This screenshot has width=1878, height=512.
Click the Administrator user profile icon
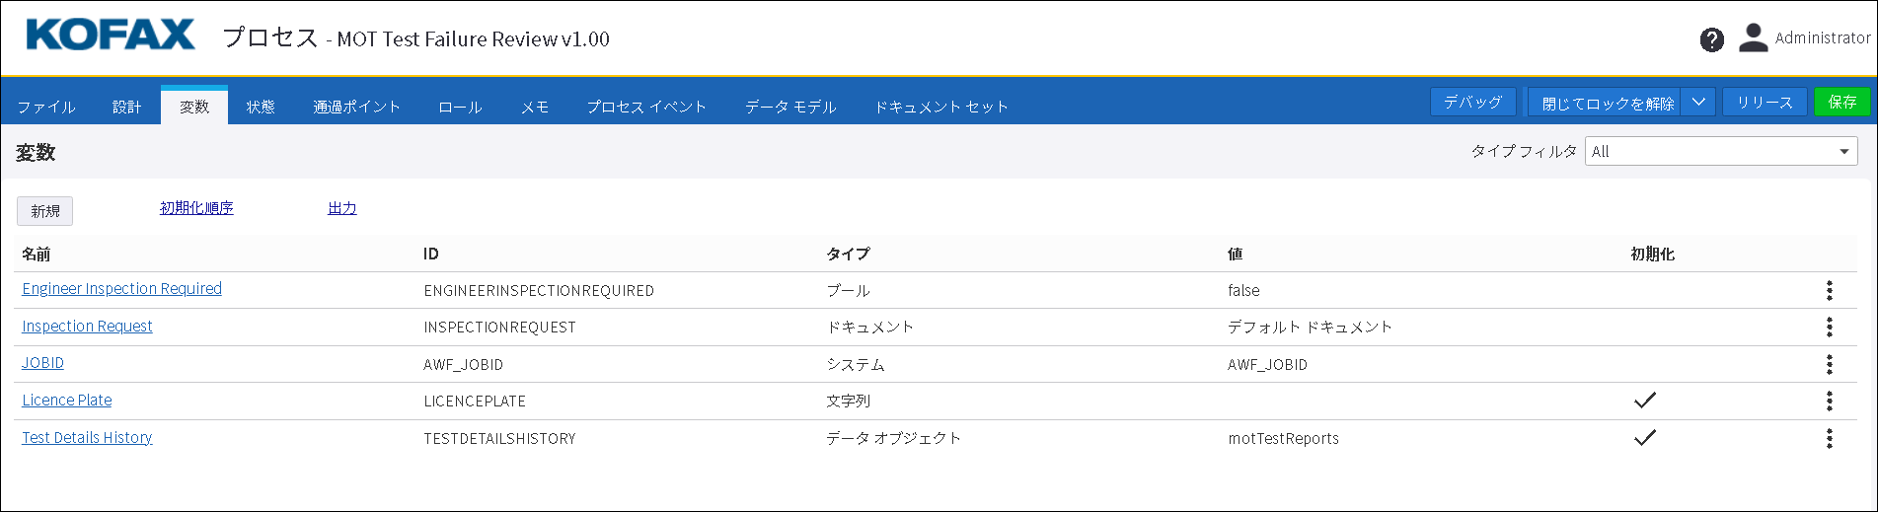pyautogui.click(x=1753, y=38)
